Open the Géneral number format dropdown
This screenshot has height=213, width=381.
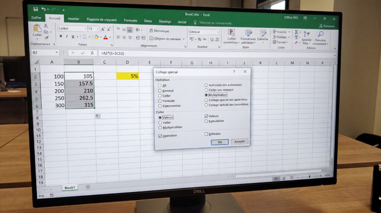218,32
